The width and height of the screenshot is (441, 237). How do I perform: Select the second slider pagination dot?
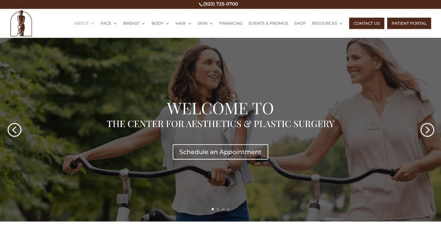pos(217,209)
